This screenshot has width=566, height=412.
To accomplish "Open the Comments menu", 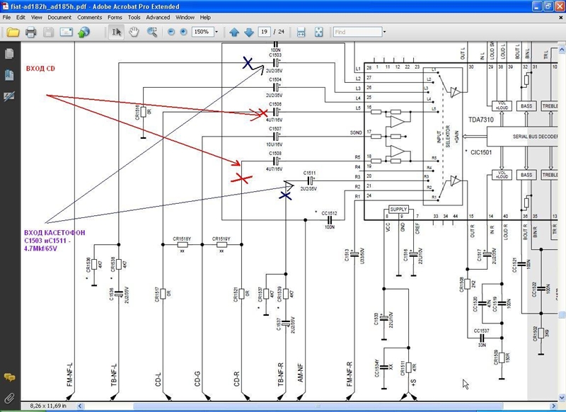I will [89, 16].
